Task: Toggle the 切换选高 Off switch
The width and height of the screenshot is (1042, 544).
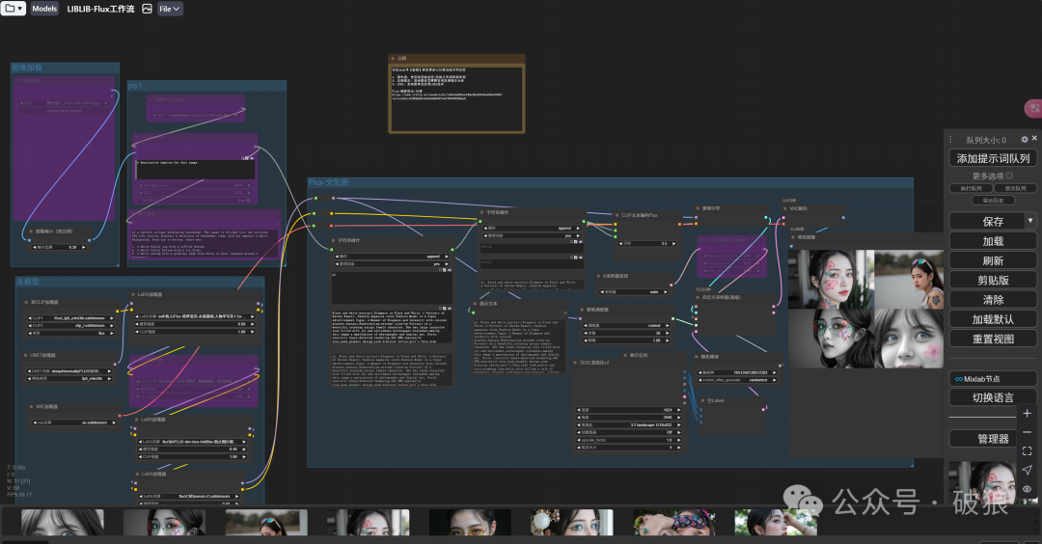Action: 628,432
